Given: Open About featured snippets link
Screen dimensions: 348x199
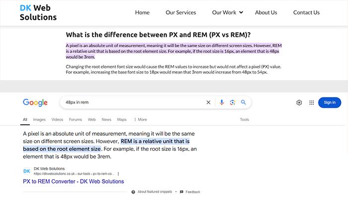Looking at the screenshot, I should tap(155, 192).
